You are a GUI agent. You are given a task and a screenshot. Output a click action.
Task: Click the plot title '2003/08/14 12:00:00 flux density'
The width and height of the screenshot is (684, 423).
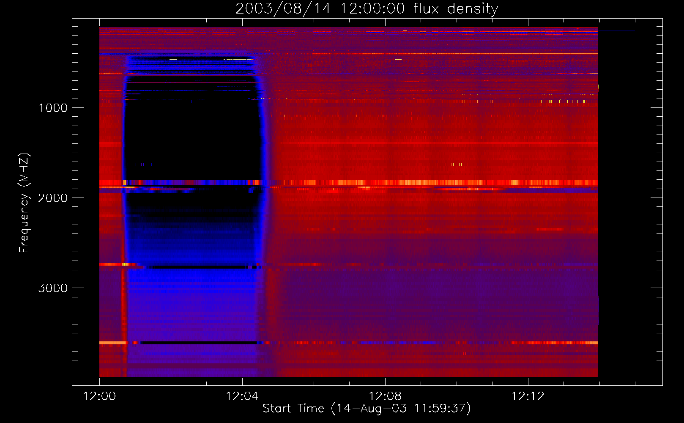point(367,8)
